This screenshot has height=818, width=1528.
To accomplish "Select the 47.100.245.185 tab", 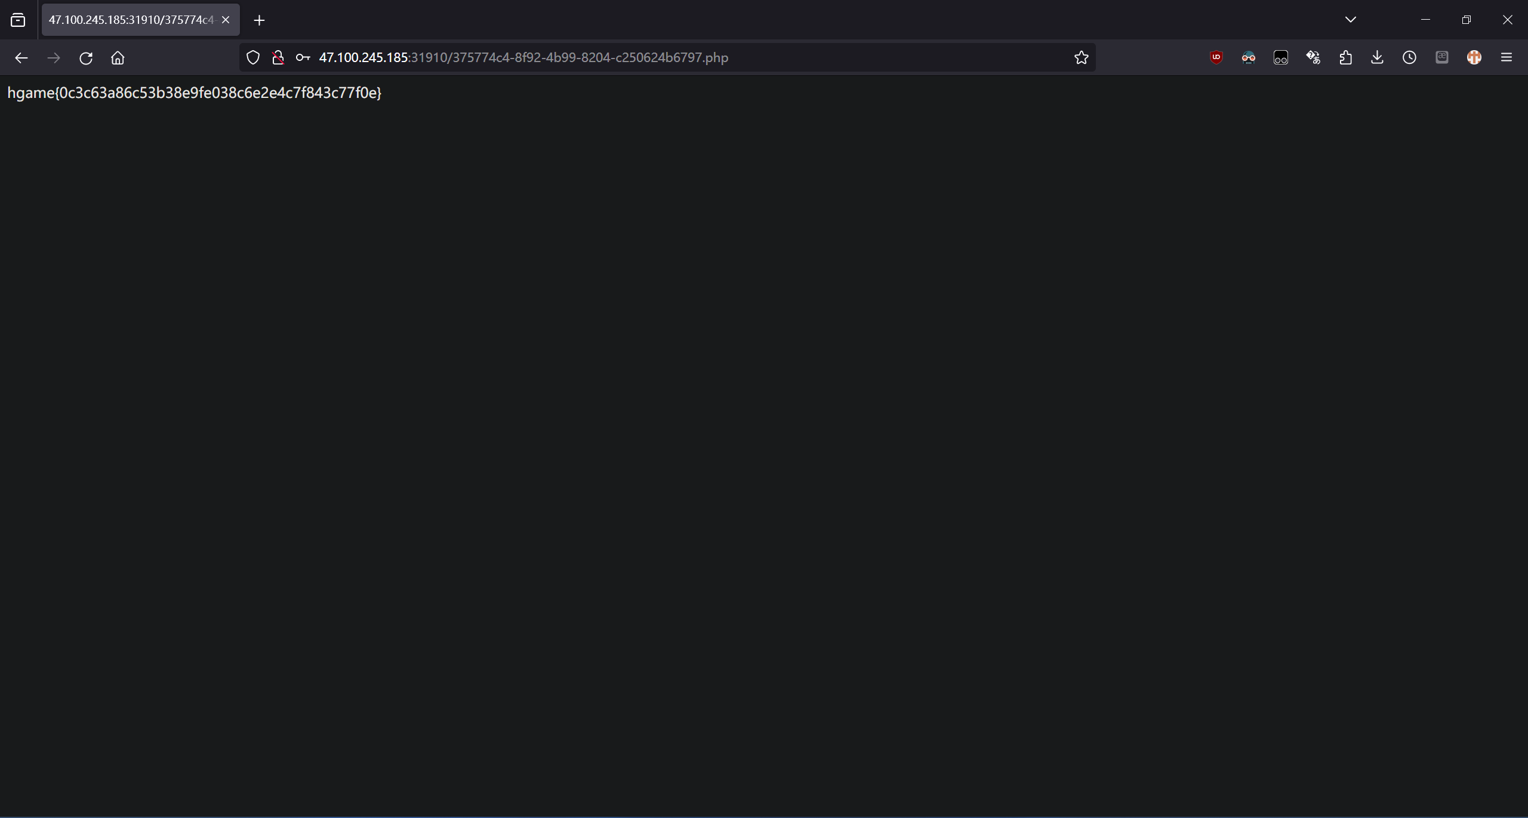I will tap(131, 20).
